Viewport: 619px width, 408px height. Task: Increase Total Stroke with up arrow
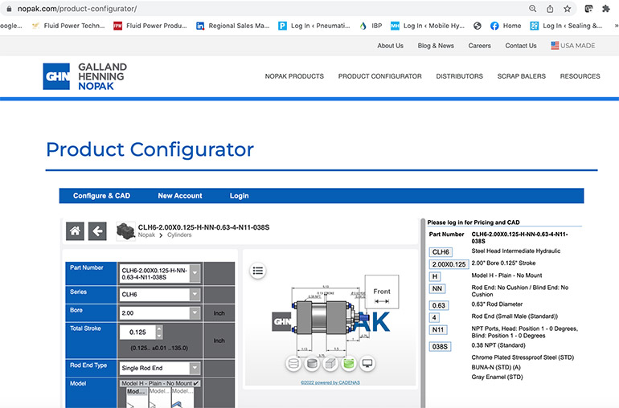pyautogui.click(x=159, y=328)
